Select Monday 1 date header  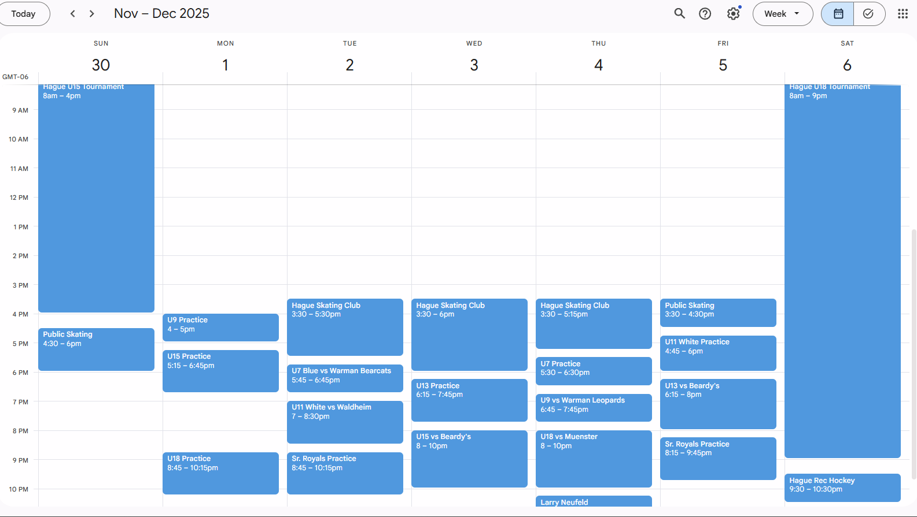225,65
